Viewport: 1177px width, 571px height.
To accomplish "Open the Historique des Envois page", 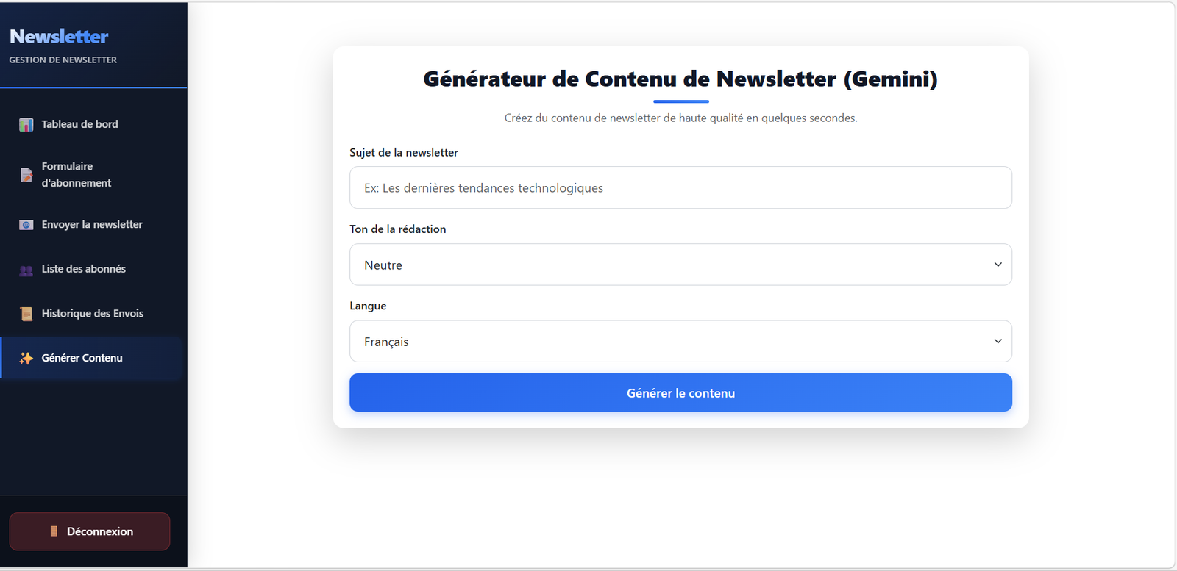I will click(90, 313).
